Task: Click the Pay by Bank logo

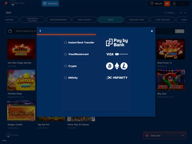Action: [x=117, y=43]
